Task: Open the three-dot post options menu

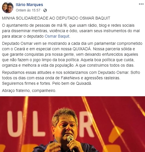Action: pyautogui.click(x=141, y=4)
